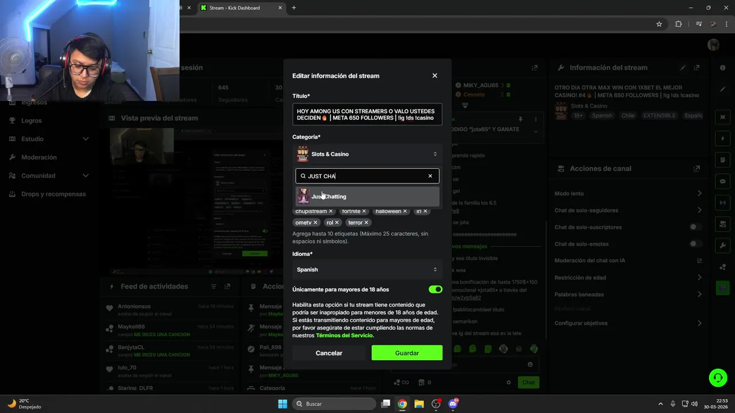Click the lightning bolt rail icon
The width and height of the screenshot is (735, 413).
[x=722, y=139]
